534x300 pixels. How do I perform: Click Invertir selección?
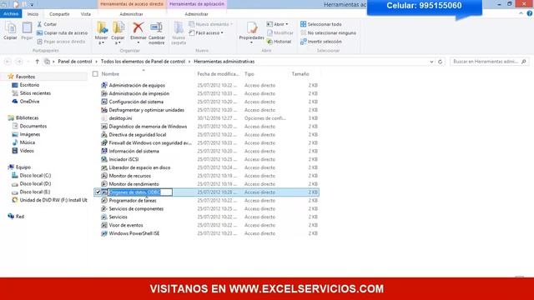(x=320, y=42)
